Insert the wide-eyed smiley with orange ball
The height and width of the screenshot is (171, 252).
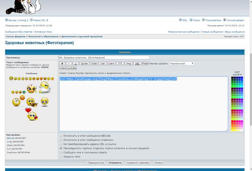coord(19,101)
